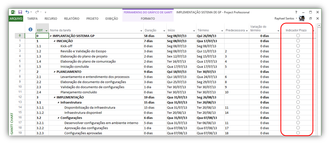Open the ARQUIVO file menu button

(16, 18)
